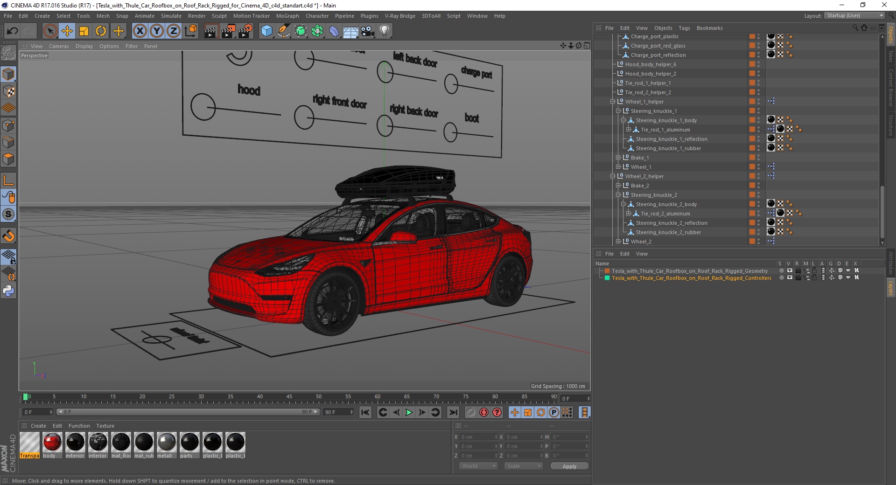Screen dimensions: 896x485
Task: Open the World coordinate dropdown
Action: pos(478,466)
